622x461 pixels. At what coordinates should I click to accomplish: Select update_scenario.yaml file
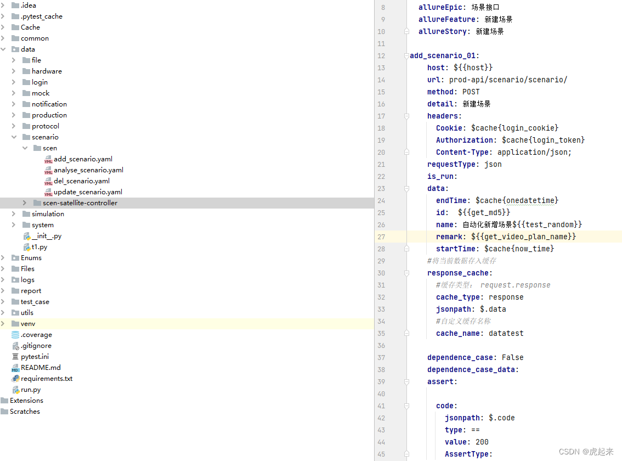click(x=88, y=192)
